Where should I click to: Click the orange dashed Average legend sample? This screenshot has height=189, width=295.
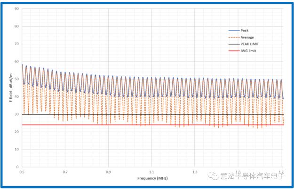point(232,37)
